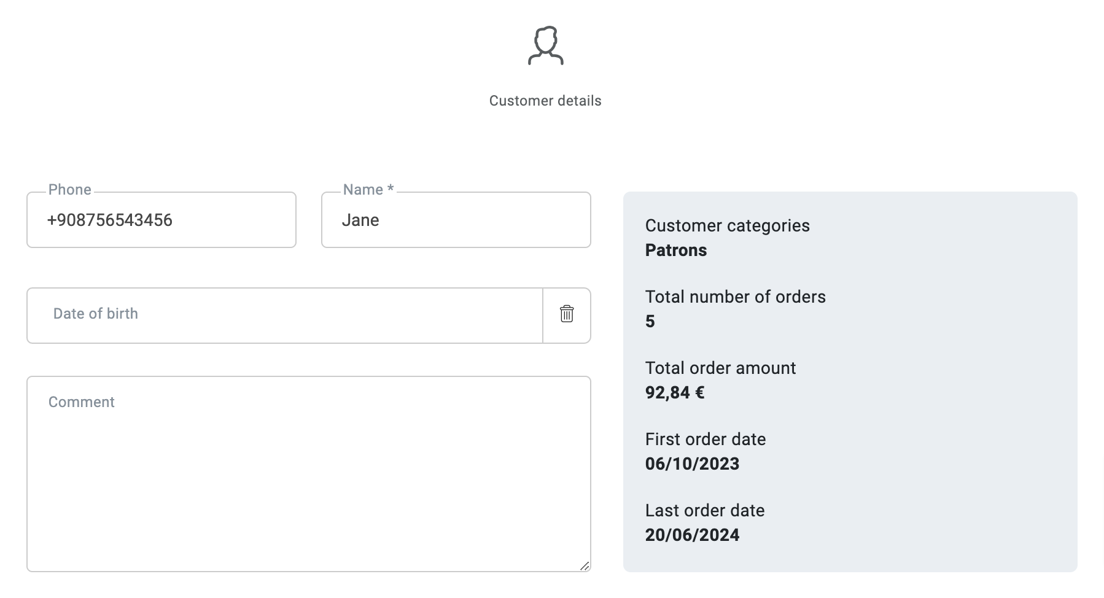
Task: Click the Comment box resize handle
Action: coord(584,565)
